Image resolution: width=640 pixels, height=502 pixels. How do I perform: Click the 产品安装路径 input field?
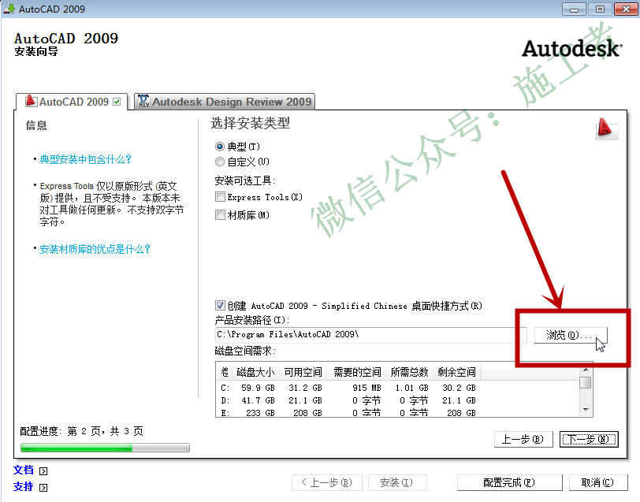(370, 335)
